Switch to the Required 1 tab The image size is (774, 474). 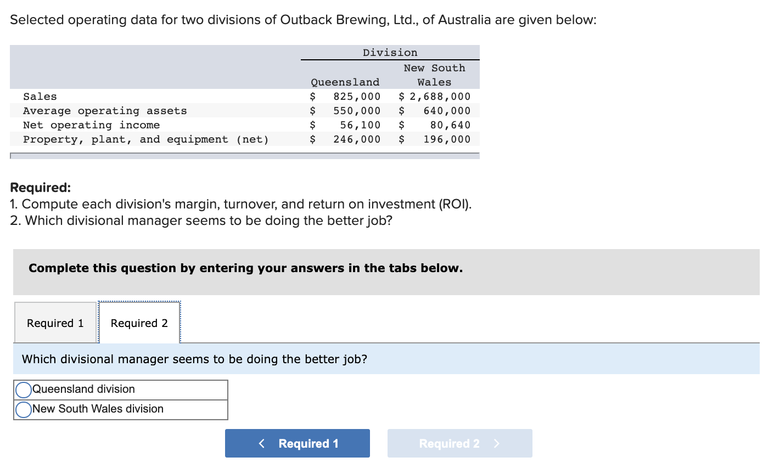coord(55,323)
